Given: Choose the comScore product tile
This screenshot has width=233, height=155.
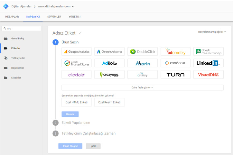Looking at the screenshot, I should point(175,63).
